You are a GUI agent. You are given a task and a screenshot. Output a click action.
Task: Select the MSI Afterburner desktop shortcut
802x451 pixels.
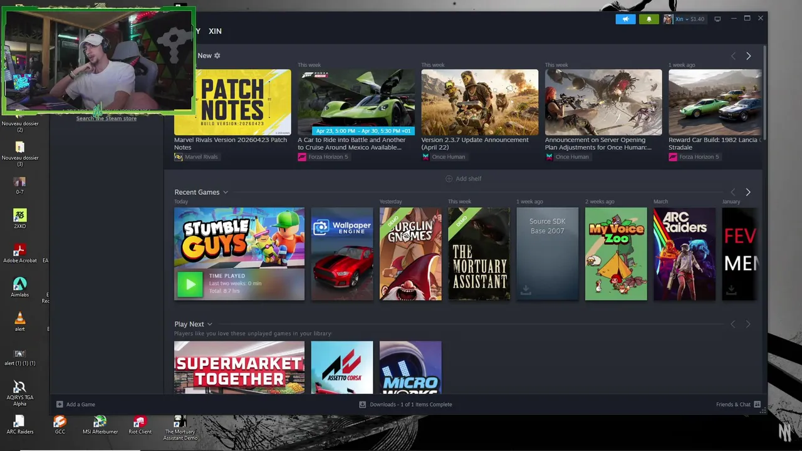[x=100, y=425]
